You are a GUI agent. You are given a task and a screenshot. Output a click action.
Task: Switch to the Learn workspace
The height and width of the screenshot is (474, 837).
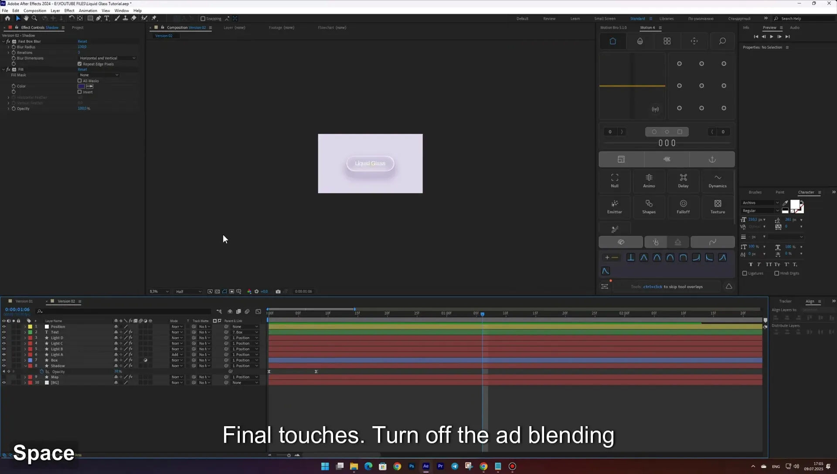coord(575,19)
